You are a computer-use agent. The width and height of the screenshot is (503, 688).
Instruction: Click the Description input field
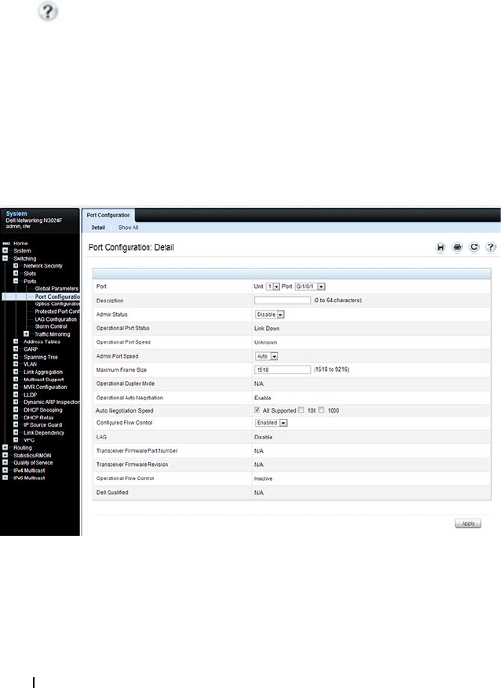coord(282,300)
